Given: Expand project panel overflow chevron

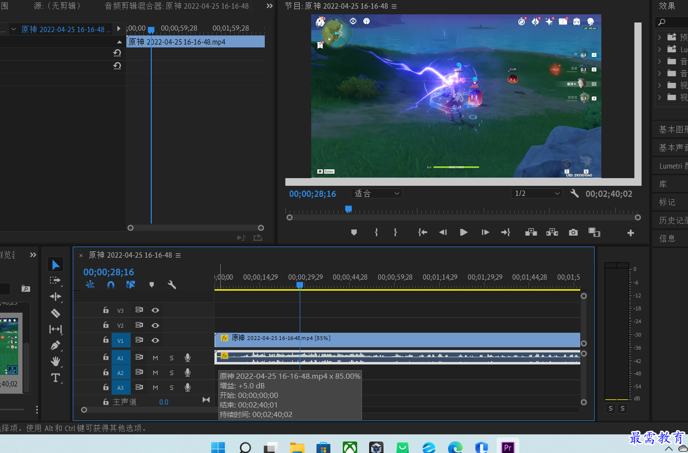Looking at the screenshot, I should pos(33,255).
